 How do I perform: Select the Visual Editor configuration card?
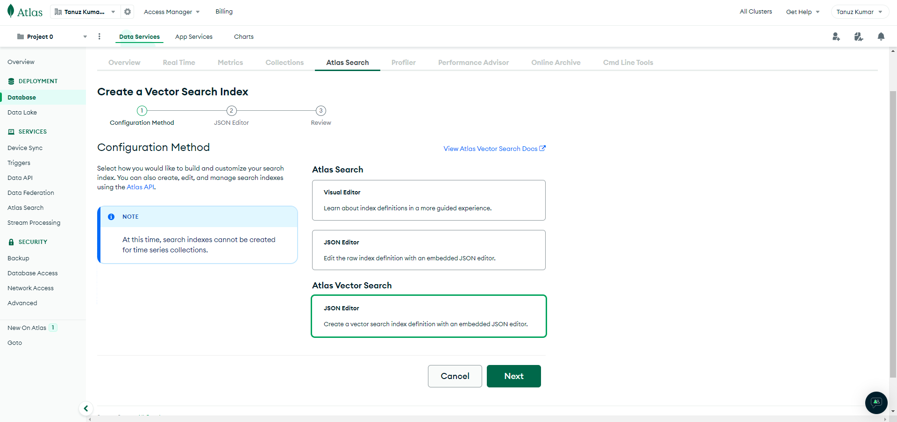pyautogui.click(x=428, y=200)
